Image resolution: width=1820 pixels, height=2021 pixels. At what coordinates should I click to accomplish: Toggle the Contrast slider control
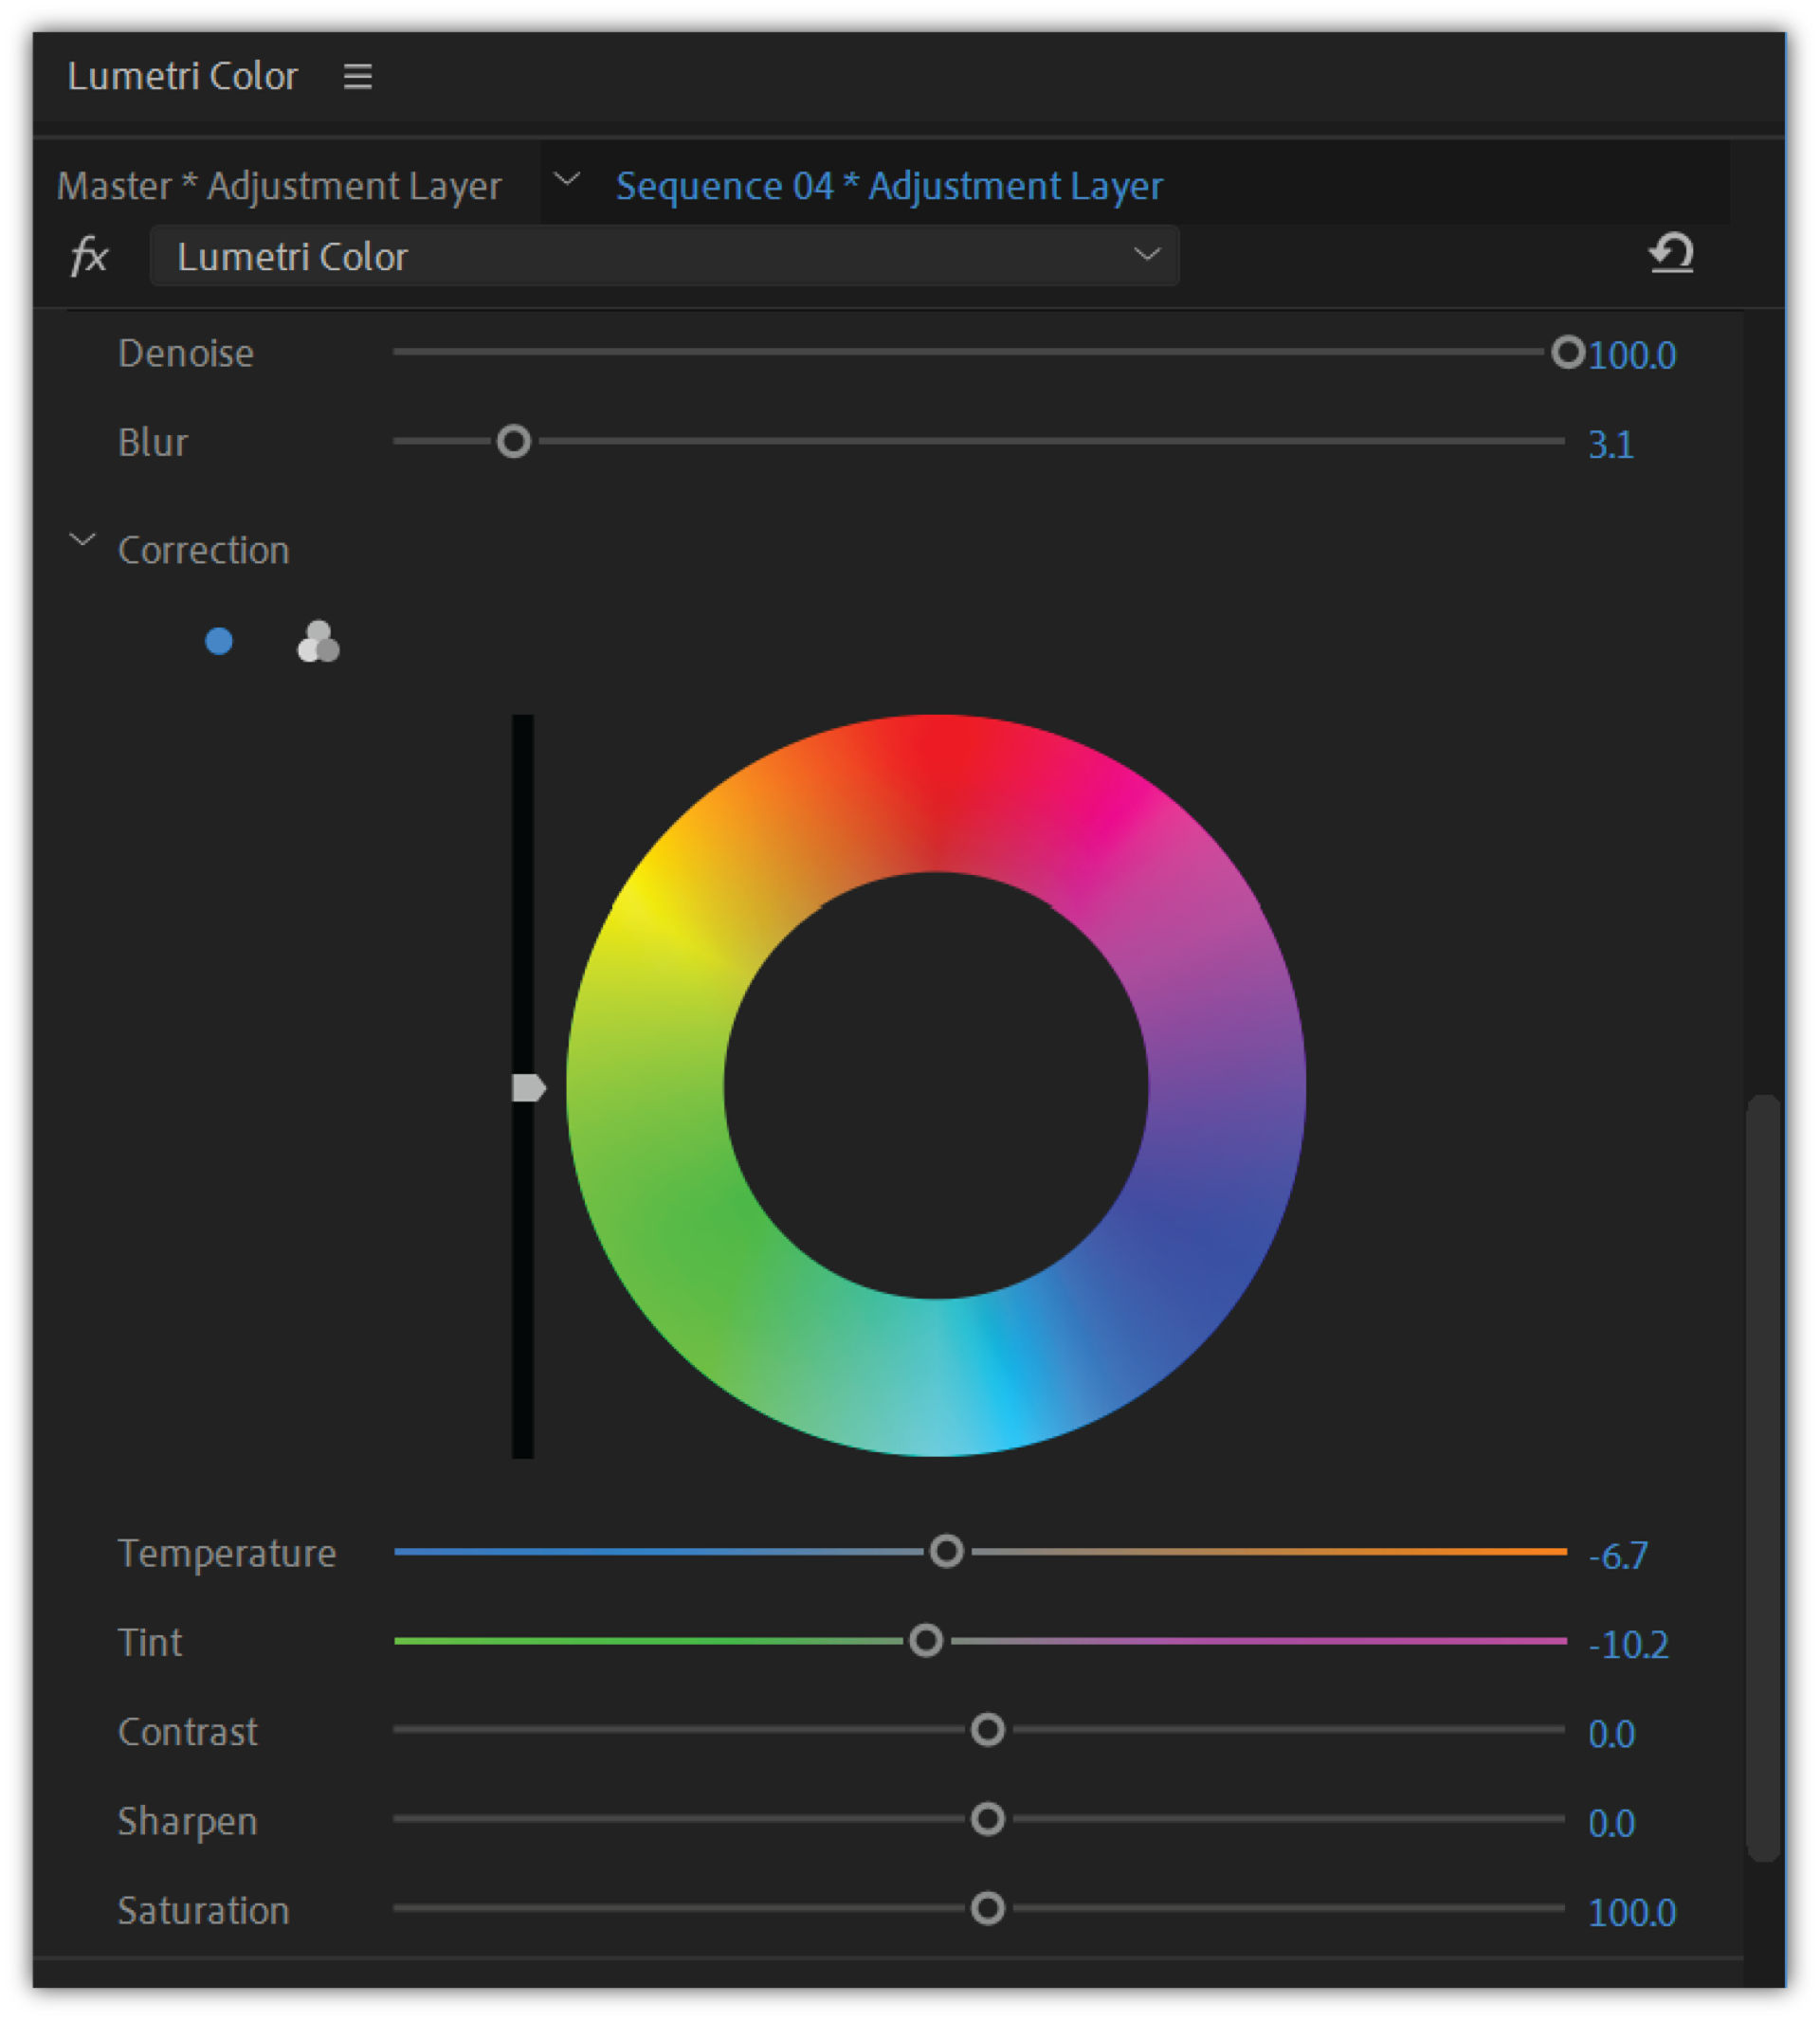986,1729
